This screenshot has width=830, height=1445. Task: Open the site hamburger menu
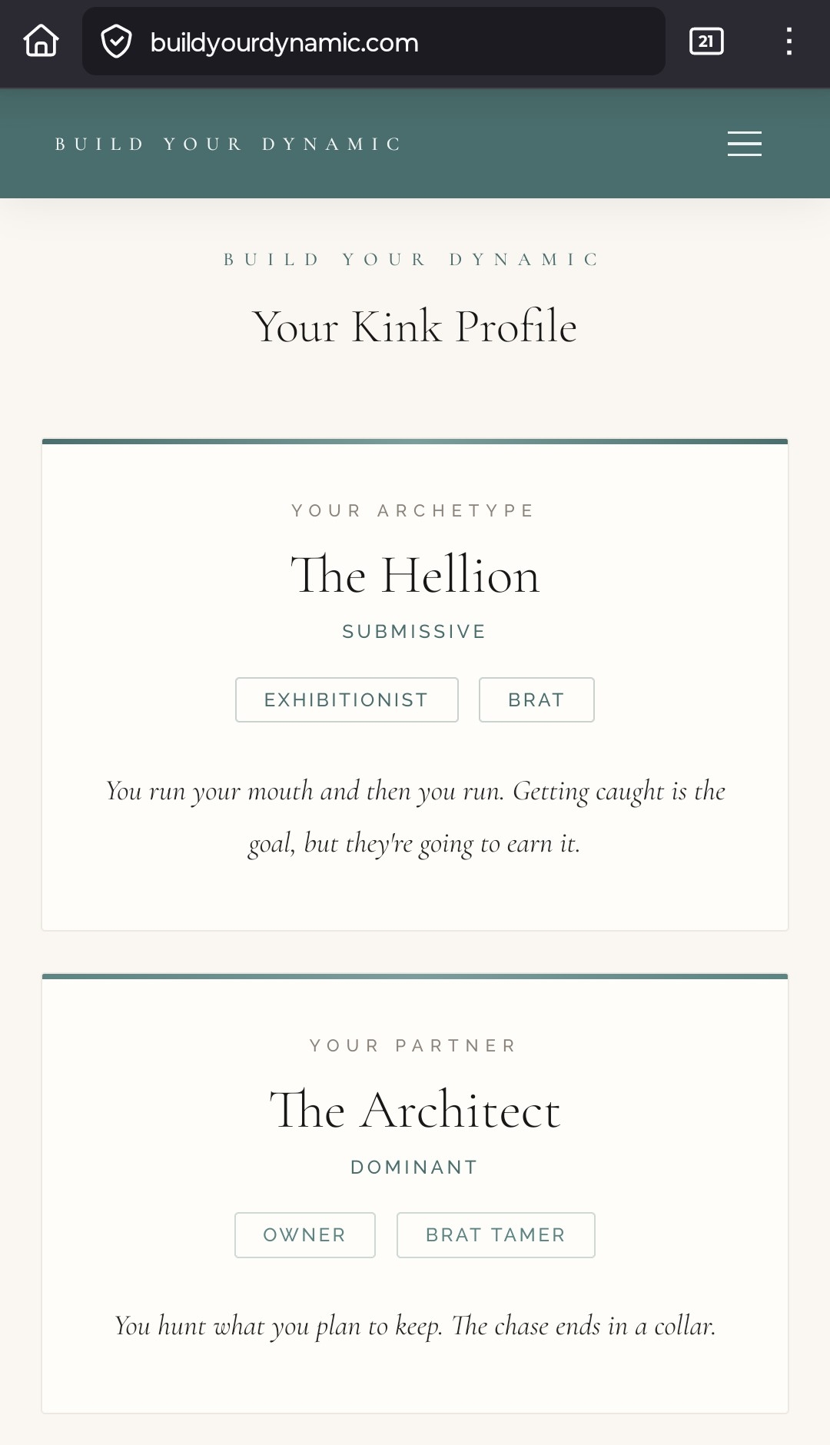pos(744,144)
